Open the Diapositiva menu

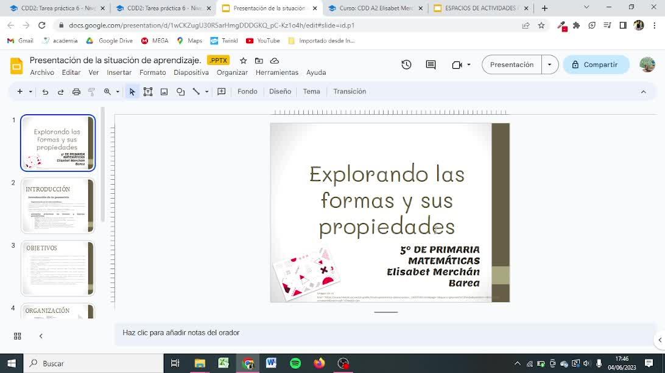click(191, 72)
